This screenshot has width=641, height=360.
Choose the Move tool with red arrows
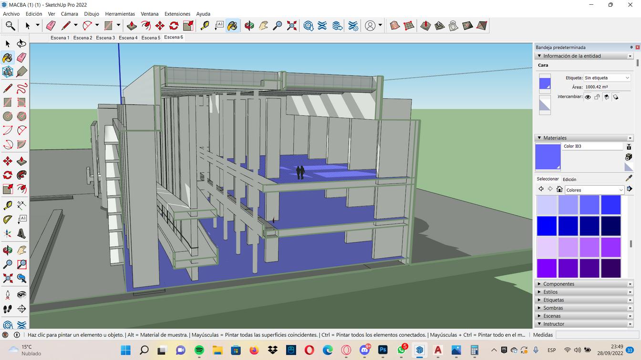click(x=160, y=26)
